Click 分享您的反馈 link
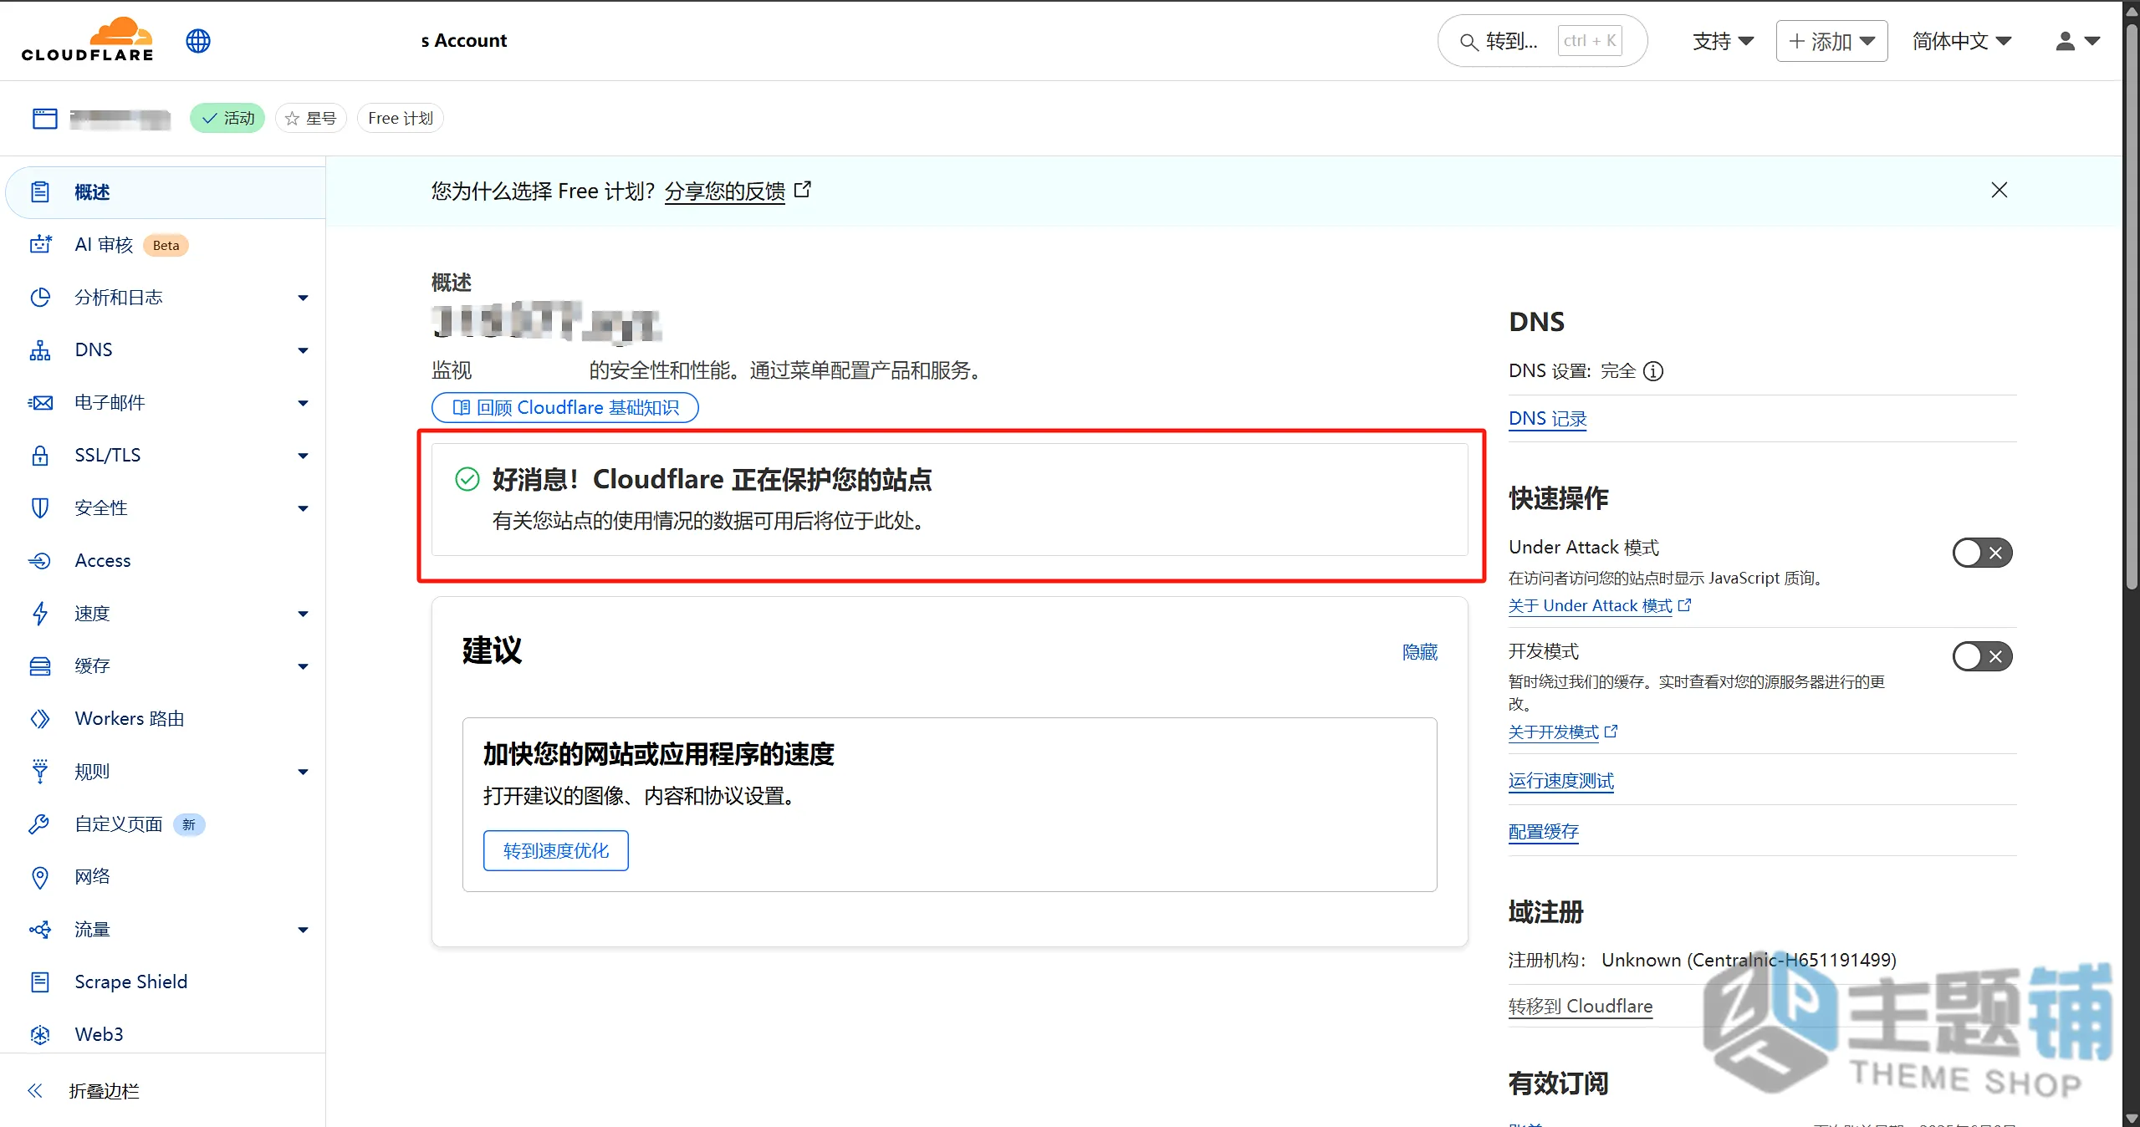Screen dimensions: 2140x1127 725,191
